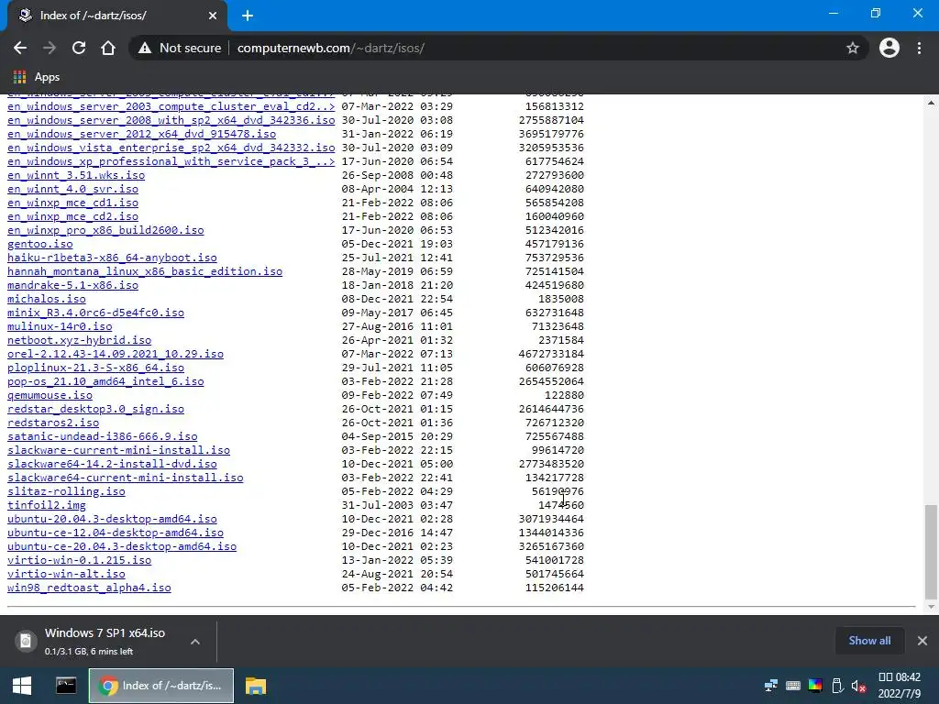The height and width of the screenshot is (704, 939).
Task: Close the Index of /~dartz/isos/ tab
Action: (213, 16)
